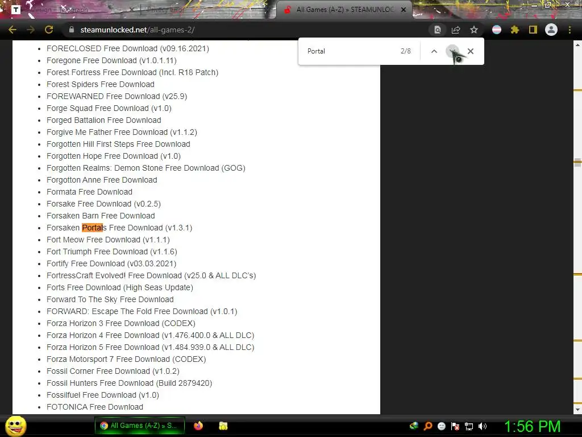Launch Firefox from the taskbar
This screenshot has height=437, width=582.
coord(198,426)
